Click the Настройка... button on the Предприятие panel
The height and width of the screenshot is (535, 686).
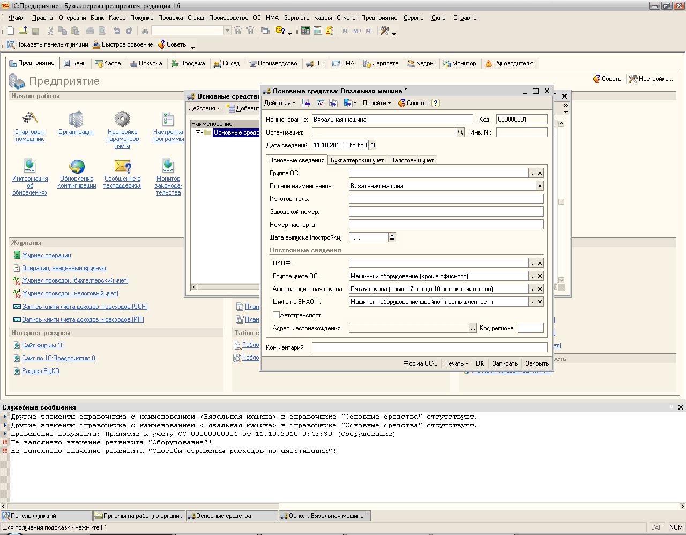tap(651, 79)
